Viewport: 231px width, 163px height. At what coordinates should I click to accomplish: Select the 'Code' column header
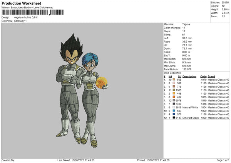point(203,77)
